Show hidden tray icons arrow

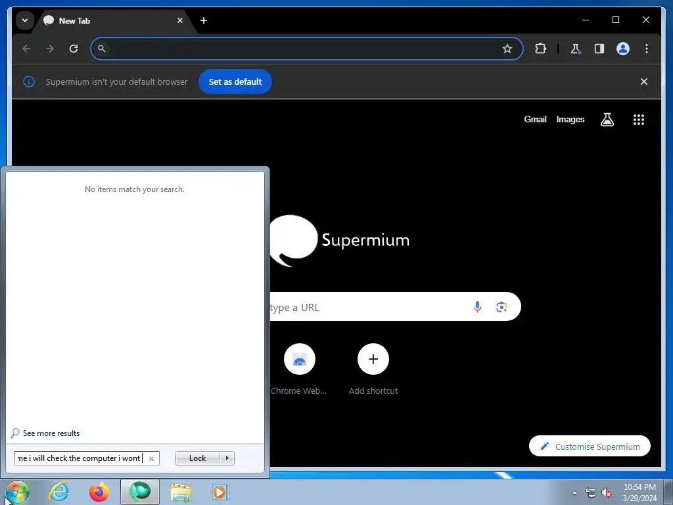coord(574,493)
